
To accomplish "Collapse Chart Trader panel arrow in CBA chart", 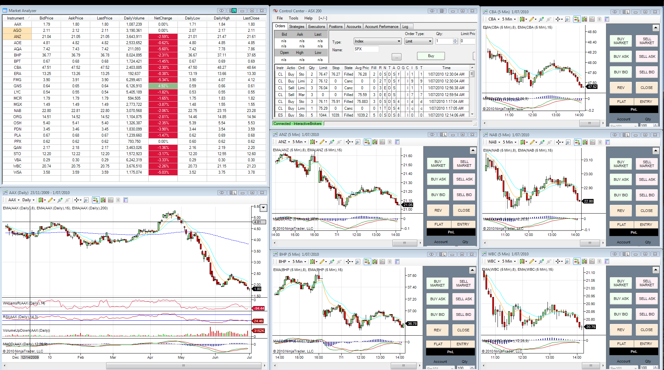I will point(656,28).
